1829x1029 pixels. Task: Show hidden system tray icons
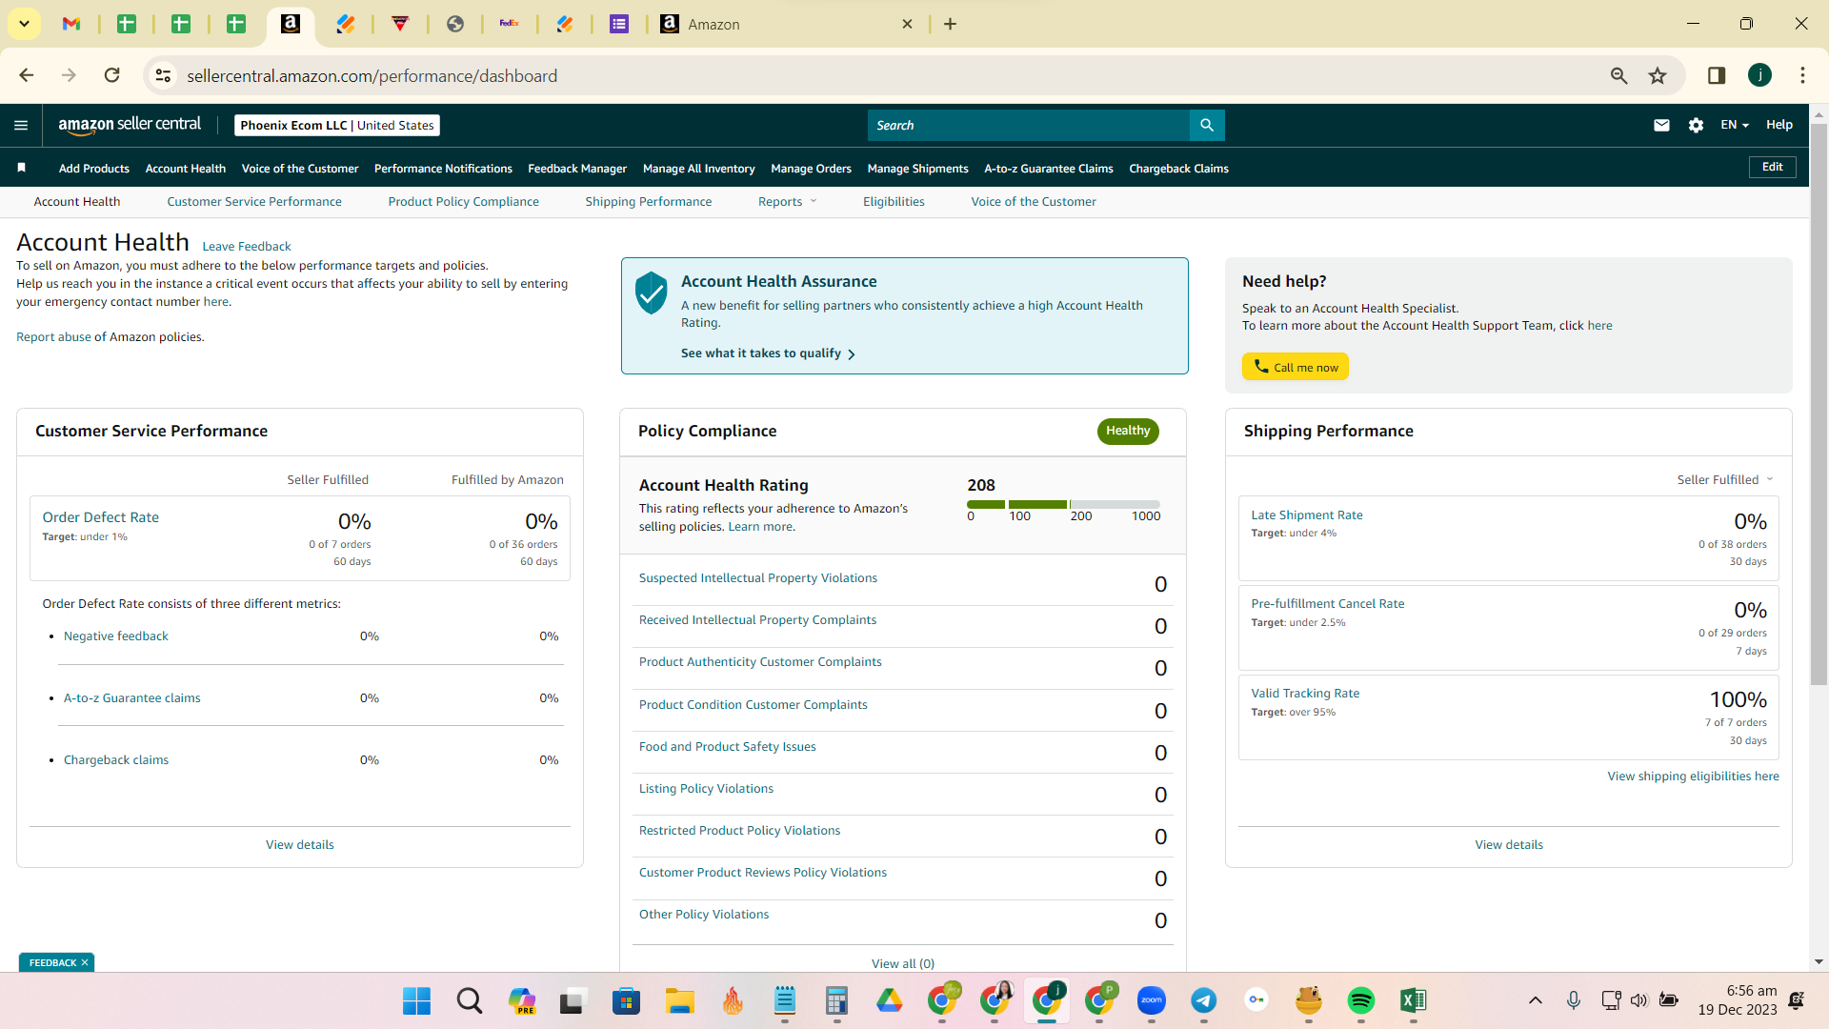[x=1535, y=1000]
